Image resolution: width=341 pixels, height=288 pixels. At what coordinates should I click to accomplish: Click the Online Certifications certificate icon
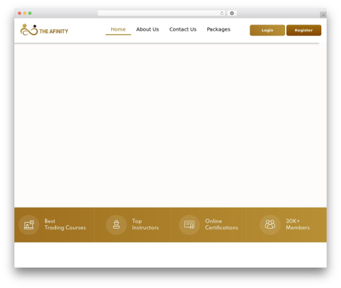[x=189, y=225]
